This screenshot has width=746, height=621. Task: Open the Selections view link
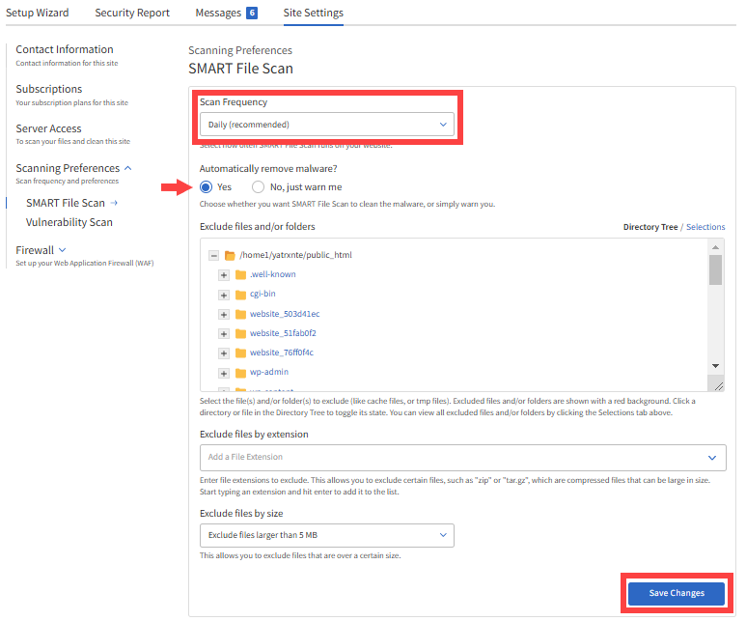[705, 227]
